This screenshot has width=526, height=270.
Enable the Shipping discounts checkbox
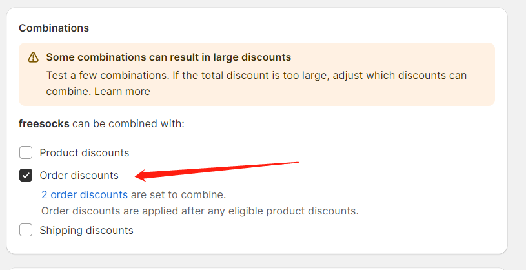pyautogui.click(x=26, y=230)
